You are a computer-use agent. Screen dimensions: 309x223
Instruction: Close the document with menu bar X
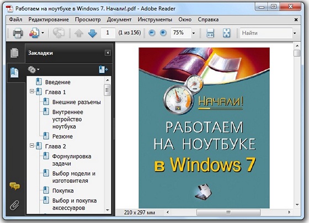click(296, 20)
